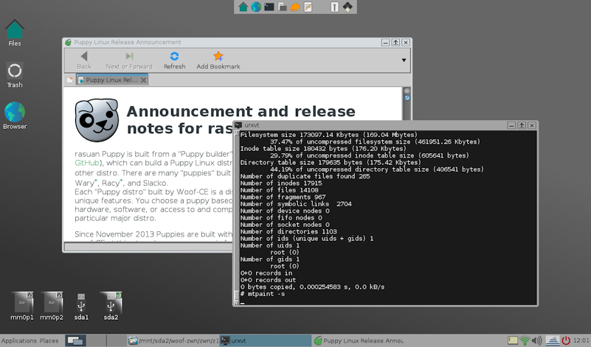Refresh the release announcement page

(x=175, y=60)
